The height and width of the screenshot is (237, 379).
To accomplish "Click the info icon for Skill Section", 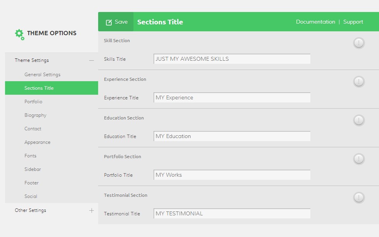I will coord(359,43).
